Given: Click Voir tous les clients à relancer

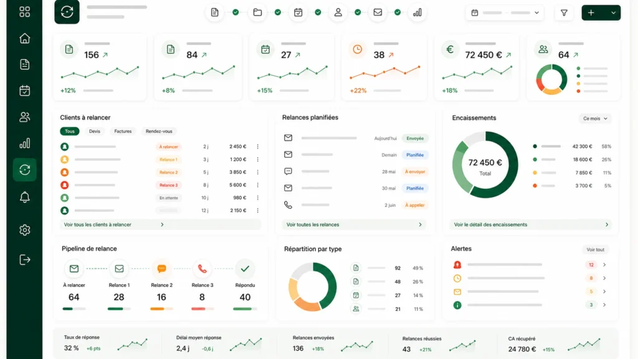Looking at the screenshot, I should point(160,224).
